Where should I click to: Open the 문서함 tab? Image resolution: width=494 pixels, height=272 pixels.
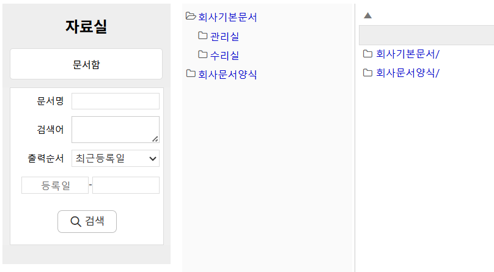pyautogui.click(x=86, y=64)
